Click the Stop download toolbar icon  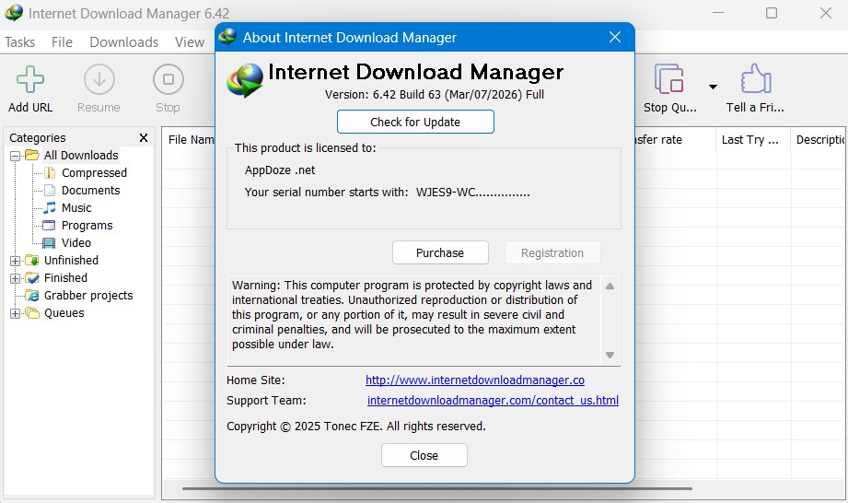point(168,80)
